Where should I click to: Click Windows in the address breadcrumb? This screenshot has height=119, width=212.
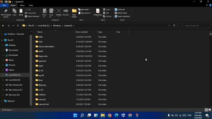coord(57,25)
